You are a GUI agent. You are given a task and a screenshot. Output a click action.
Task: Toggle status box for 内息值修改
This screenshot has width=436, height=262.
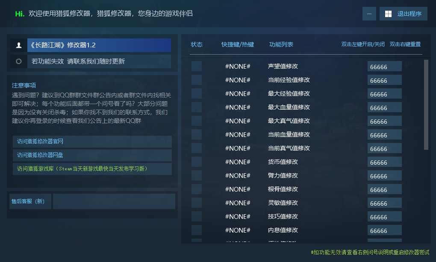tap(197, 230)
